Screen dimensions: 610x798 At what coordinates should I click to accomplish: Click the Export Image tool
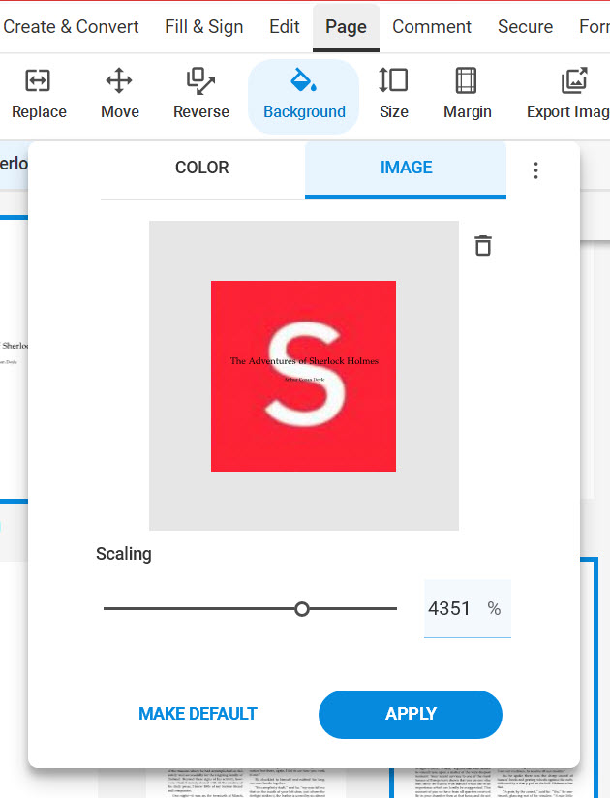coord(567,95)
